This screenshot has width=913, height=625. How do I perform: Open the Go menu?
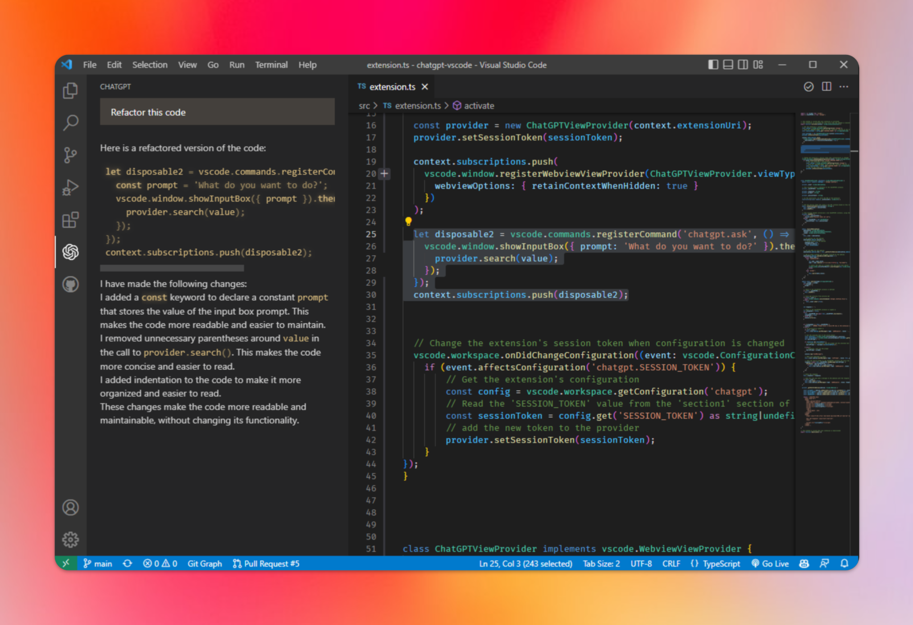click(213, 65)
